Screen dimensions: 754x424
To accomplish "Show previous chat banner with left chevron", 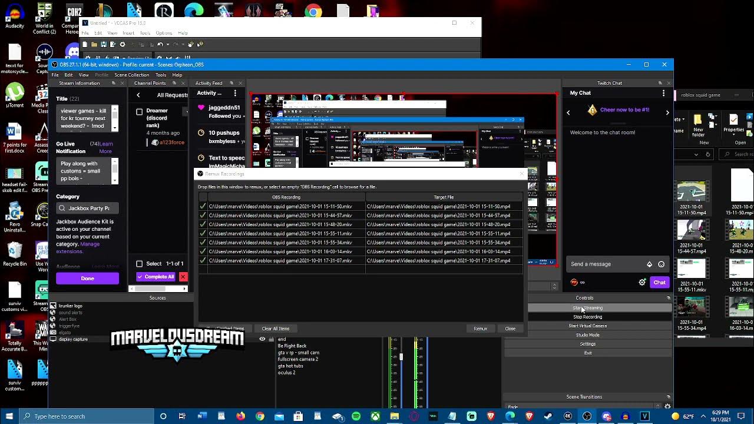I will click(568, 112).
